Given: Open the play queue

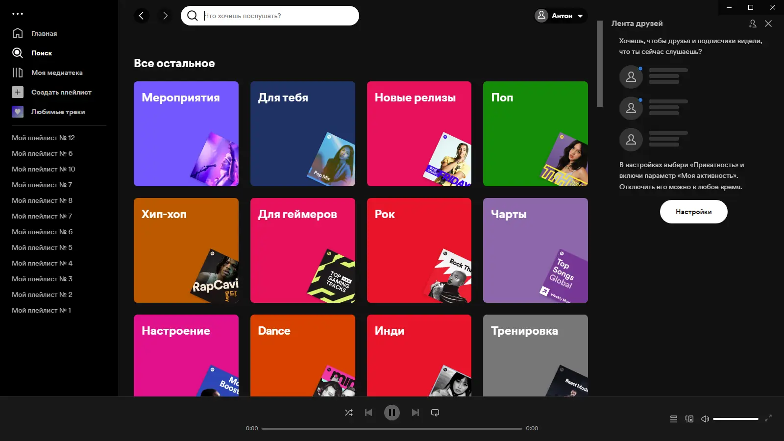Looking at the screenshot, I should (674, 419).
